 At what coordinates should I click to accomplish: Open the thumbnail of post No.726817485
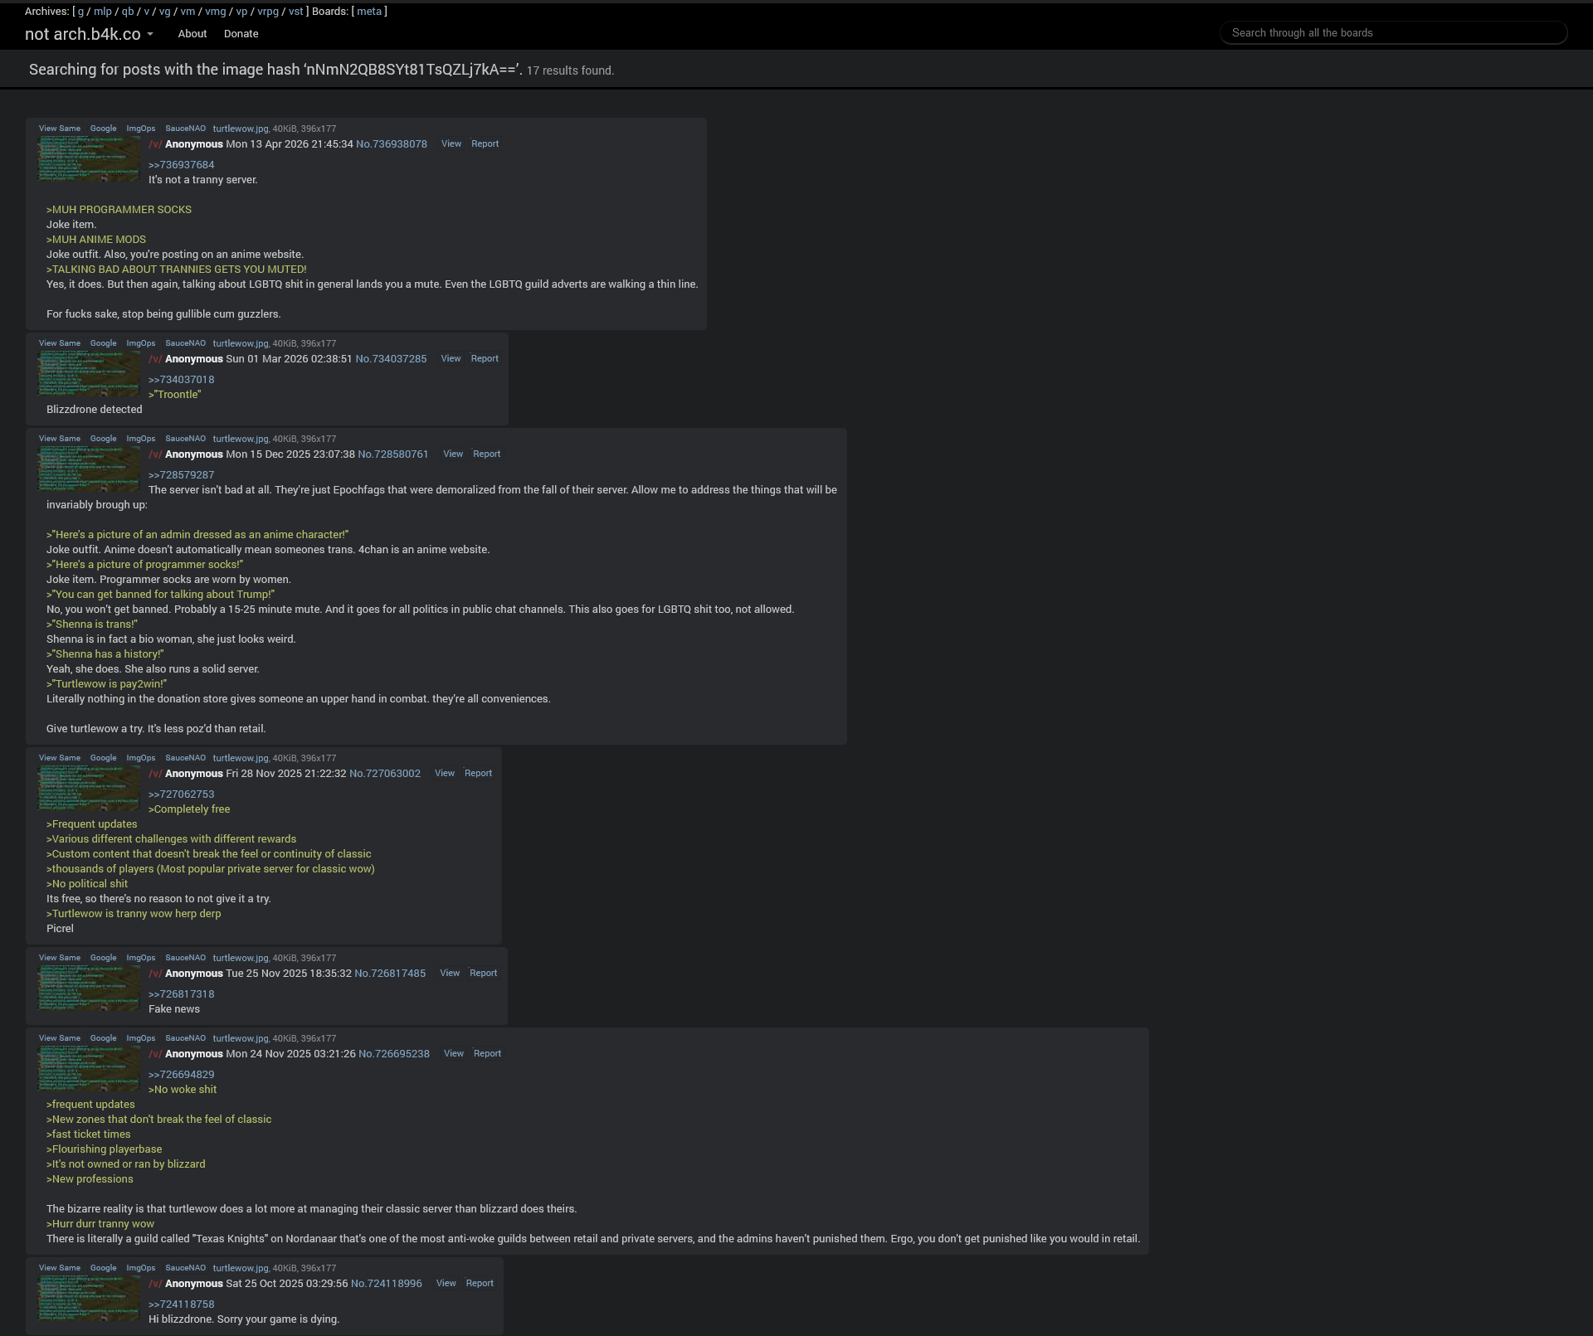coord(89,988)
